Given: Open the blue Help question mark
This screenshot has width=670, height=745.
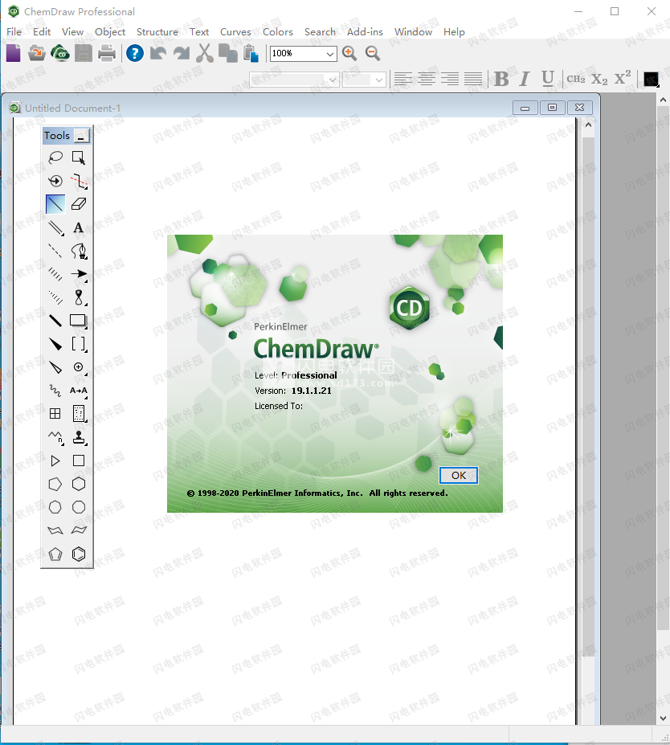Looking at the screenshot, I should pyautogui.click(x=135, y=53).
